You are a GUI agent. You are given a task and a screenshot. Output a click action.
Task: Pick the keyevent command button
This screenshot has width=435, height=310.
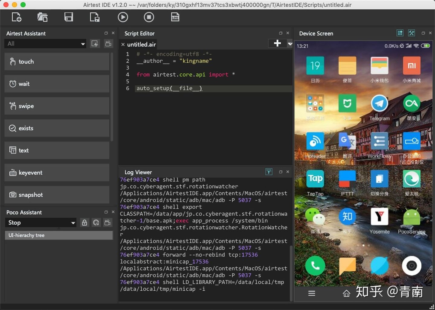click(x=57, y=173)
